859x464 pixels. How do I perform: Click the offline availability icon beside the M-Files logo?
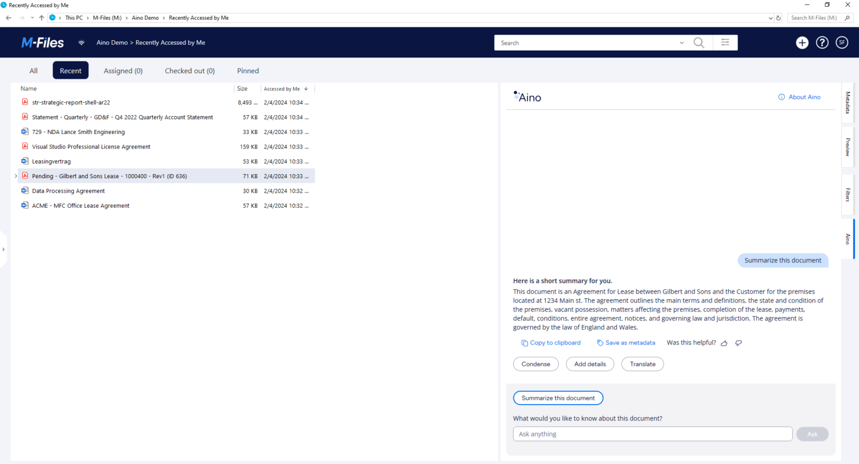[x=81, y=42]
